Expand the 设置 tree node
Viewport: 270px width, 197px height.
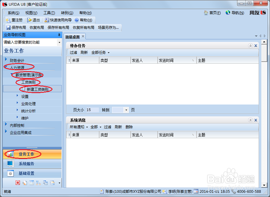click(17, 95)
